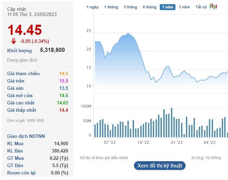Click the price line peak near 25
The width and height of the screenshot is (228, 180).
[128, 33]
